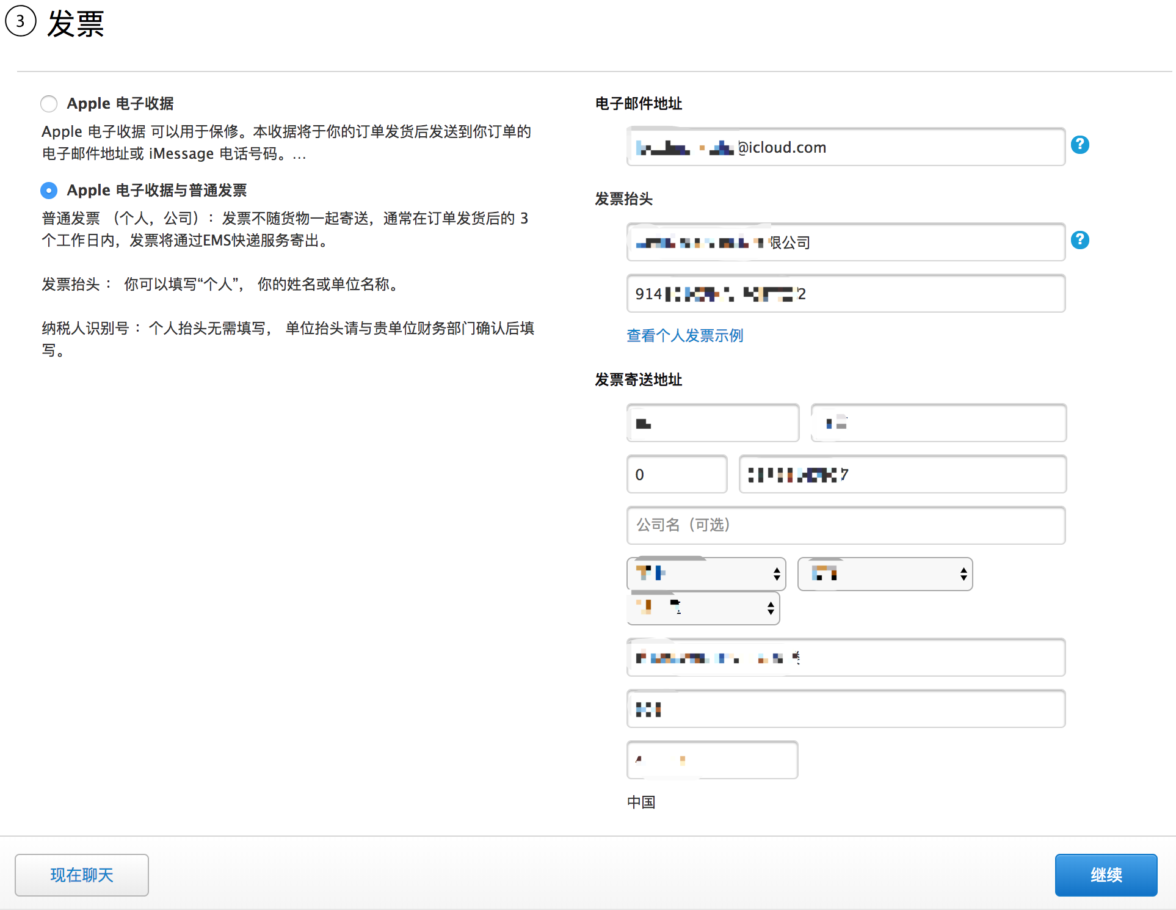Viewport: 1176px width, 910px height.
Task: Click the 发票寄送地址 heading
Action: coord(638,379)
